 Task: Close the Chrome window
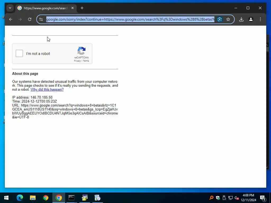coord(260,8)
